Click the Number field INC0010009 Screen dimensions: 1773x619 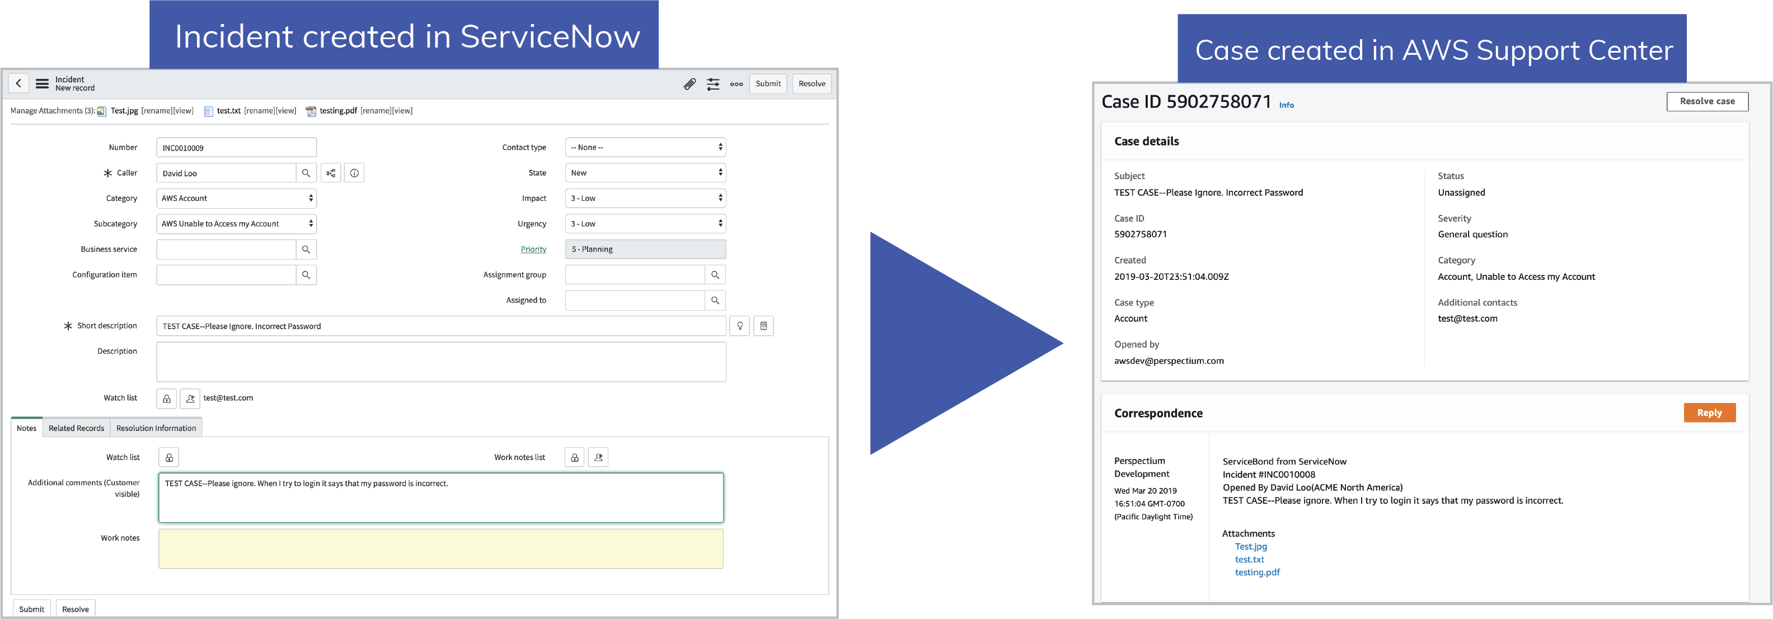click(237, 147)
